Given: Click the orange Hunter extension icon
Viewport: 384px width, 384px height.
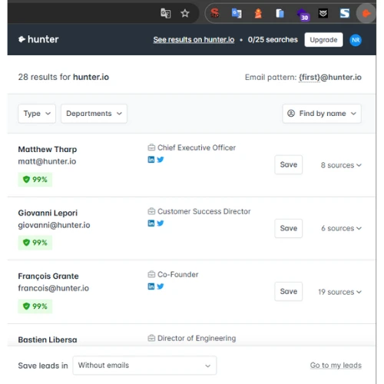Looking at the screenshot, I should tap(366, 13).
